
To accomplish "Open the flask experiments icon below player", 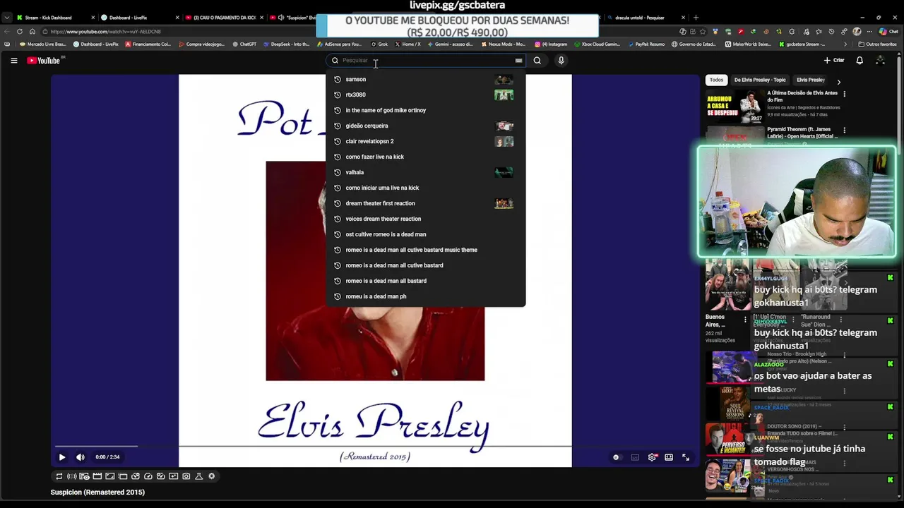I will [x=199, y=476].
